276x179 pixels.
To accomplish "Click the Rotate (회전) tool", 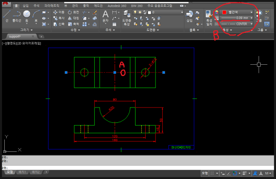I will [73, 12].
